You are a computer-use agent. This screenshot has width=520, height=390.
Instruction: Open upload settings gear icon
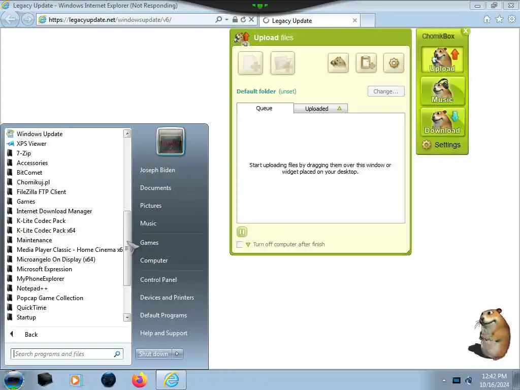click(394, 62)
